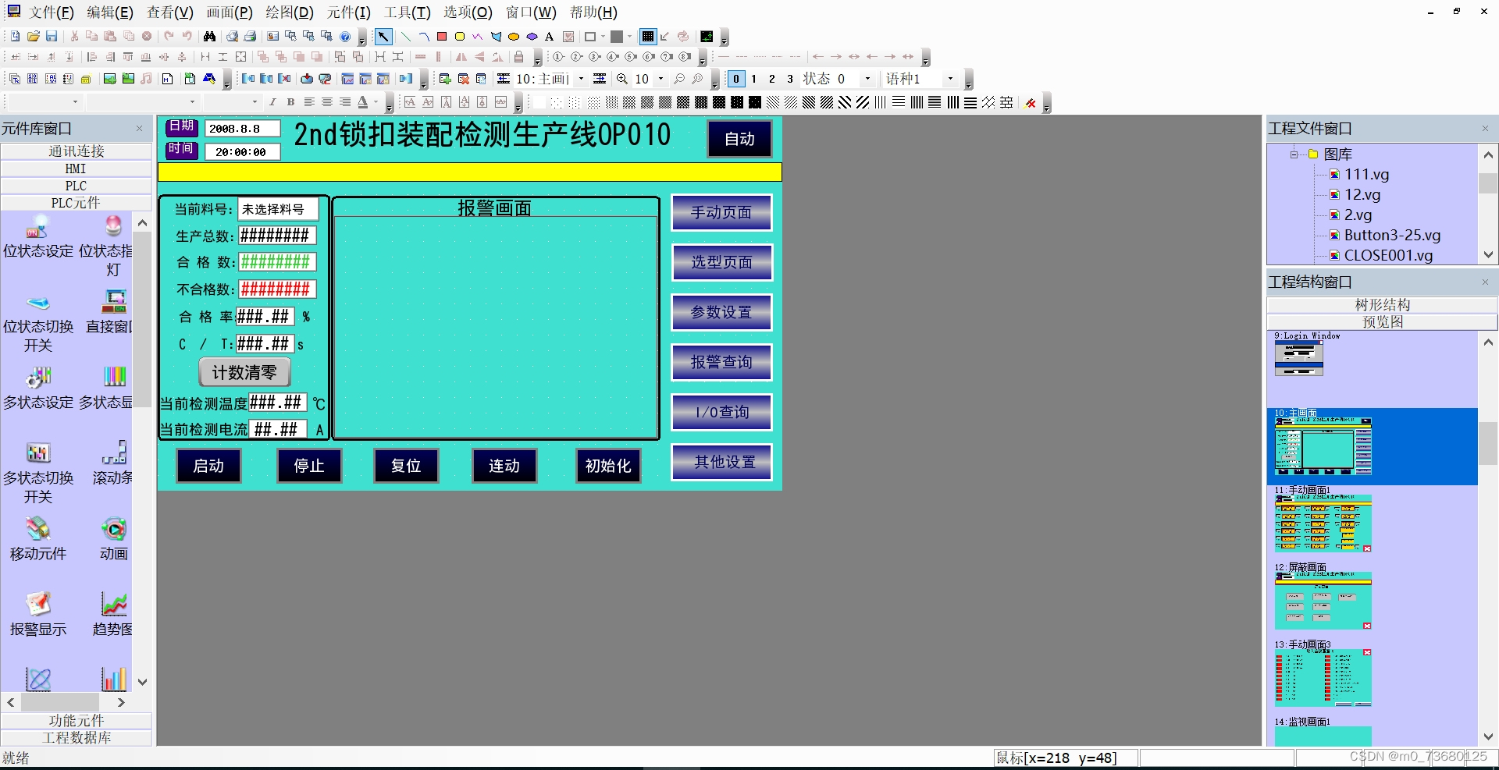Click the add window green plus icon
Image resolution: width=1499 pixels, height=770 pixels.
click(445, 79)
